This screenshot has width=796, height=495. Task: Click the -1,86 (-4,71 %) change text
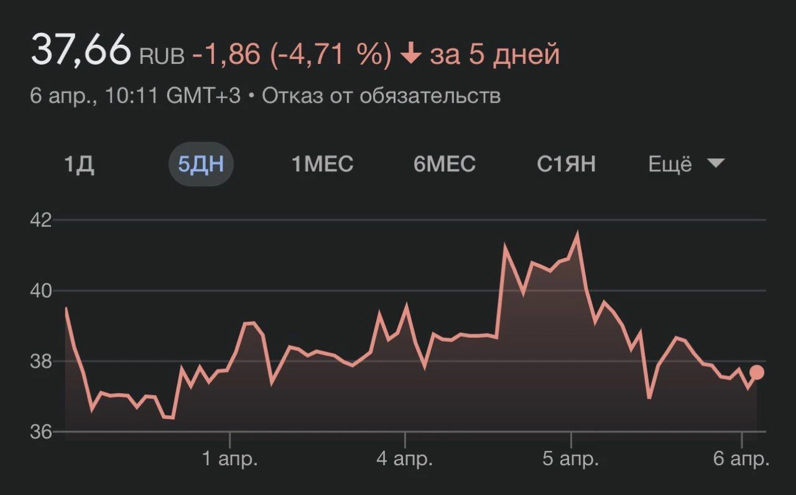pos(292,55)
